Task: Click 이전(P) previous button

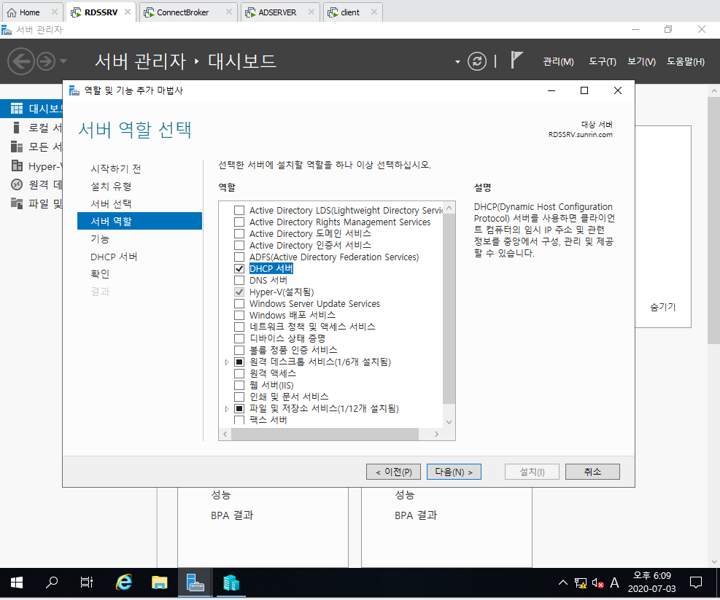Action: [393, 472]
